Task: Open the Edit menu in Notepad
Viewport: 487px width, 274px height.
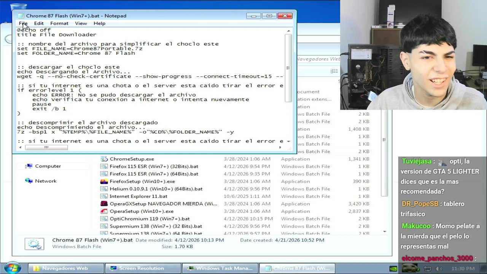Action: [39, 23]
